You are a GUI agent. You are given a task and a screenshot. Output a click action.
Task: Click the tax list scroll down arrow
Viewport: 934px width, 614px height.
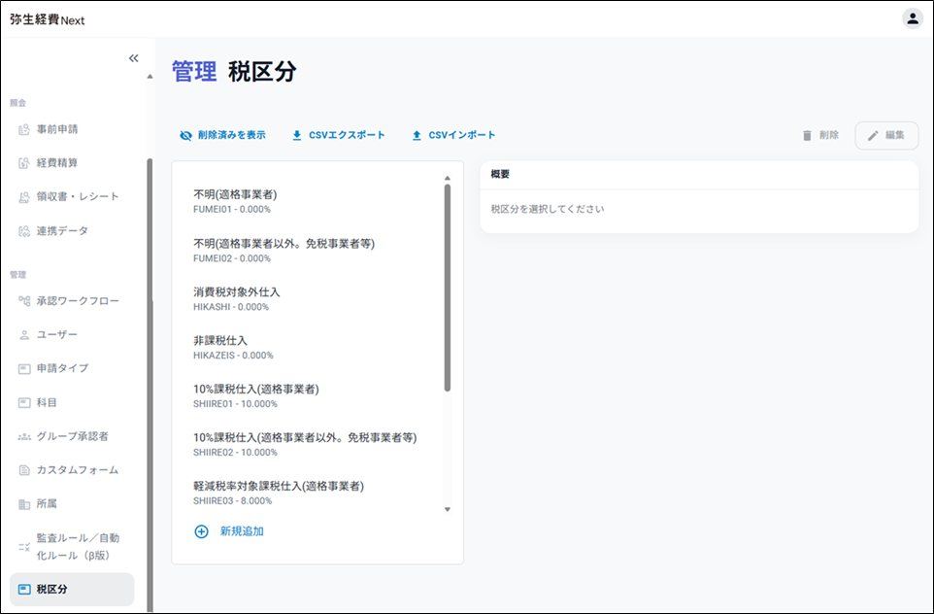448,510
